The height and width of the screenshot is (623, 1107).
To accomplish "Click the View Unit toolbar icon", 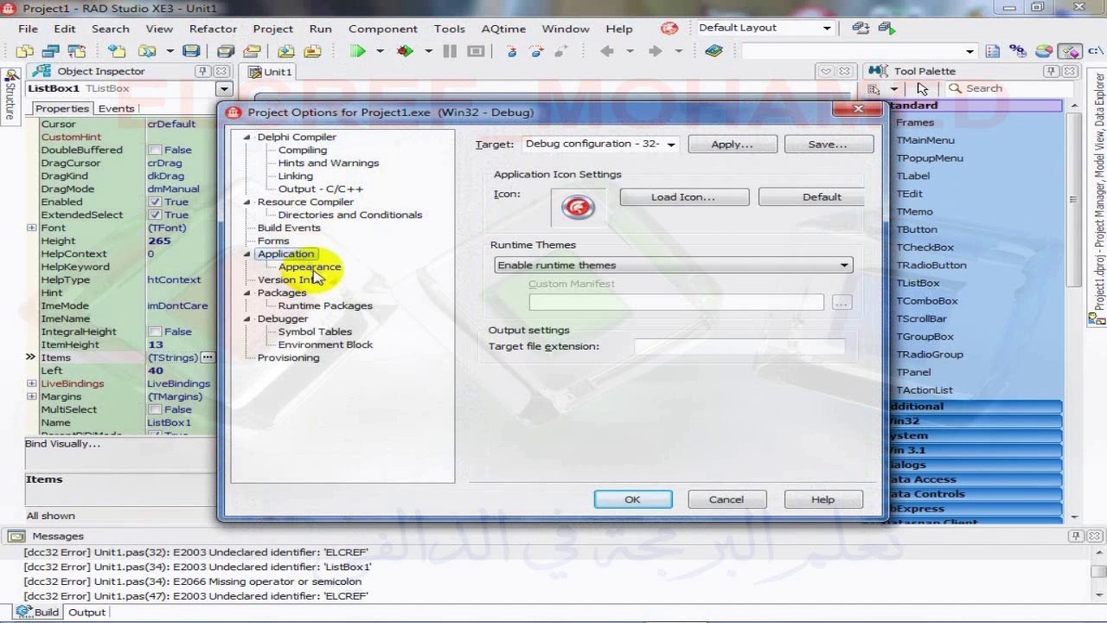I will coord(25,51).
